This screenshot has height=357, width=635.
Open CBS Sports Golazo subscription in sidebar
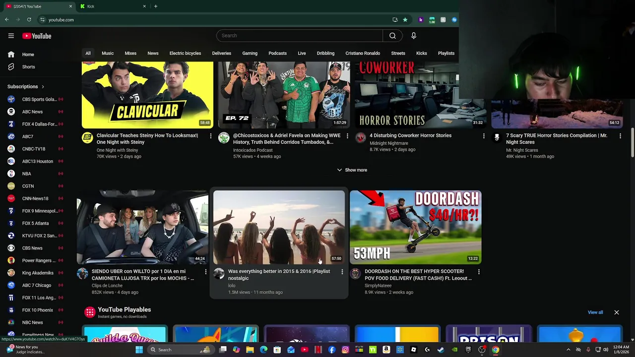click(x=35, y=99)
